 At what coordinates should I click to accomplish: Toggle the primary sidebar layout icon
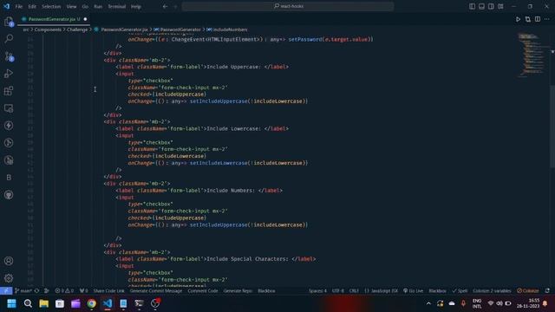pyautogui.click(x=472, y=6)
